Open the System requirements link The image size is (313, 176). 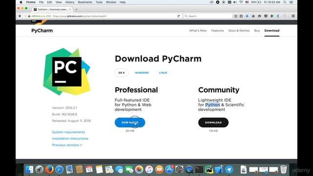[68, 132]
